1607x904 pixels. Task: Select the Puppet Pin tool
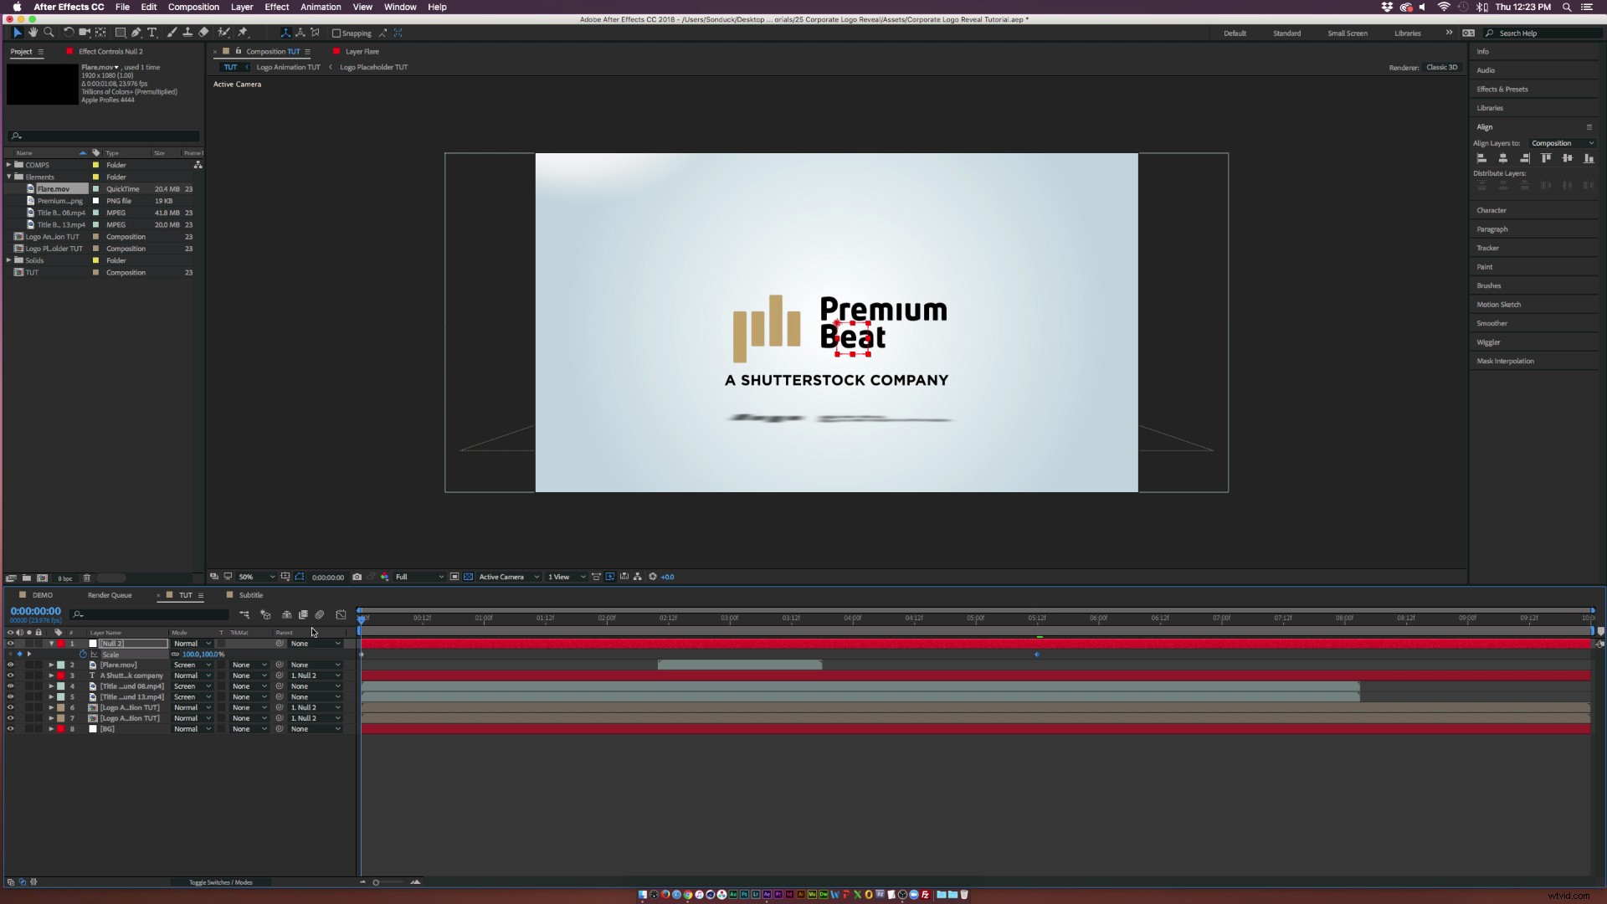point(243,33)
